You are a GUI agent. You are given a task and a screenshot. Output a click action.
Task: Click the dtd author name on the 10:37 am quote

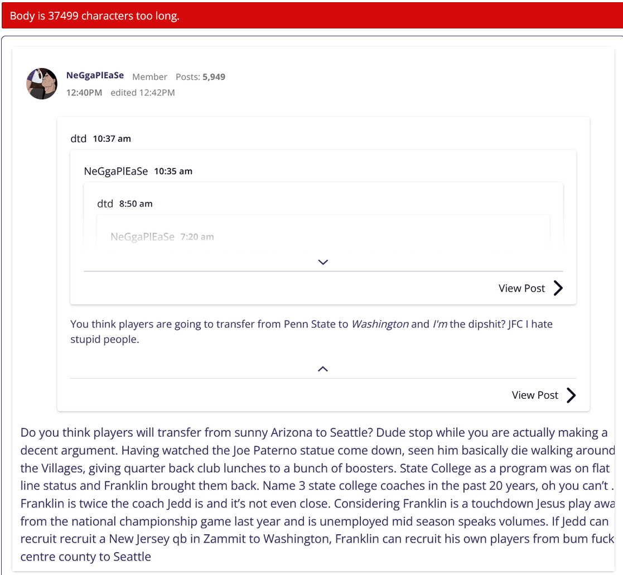click(78, 139)
